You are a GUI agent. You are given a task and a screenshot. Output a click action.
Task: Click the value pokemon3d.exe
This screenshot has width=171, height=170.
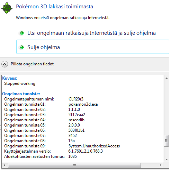click(83, 104)
